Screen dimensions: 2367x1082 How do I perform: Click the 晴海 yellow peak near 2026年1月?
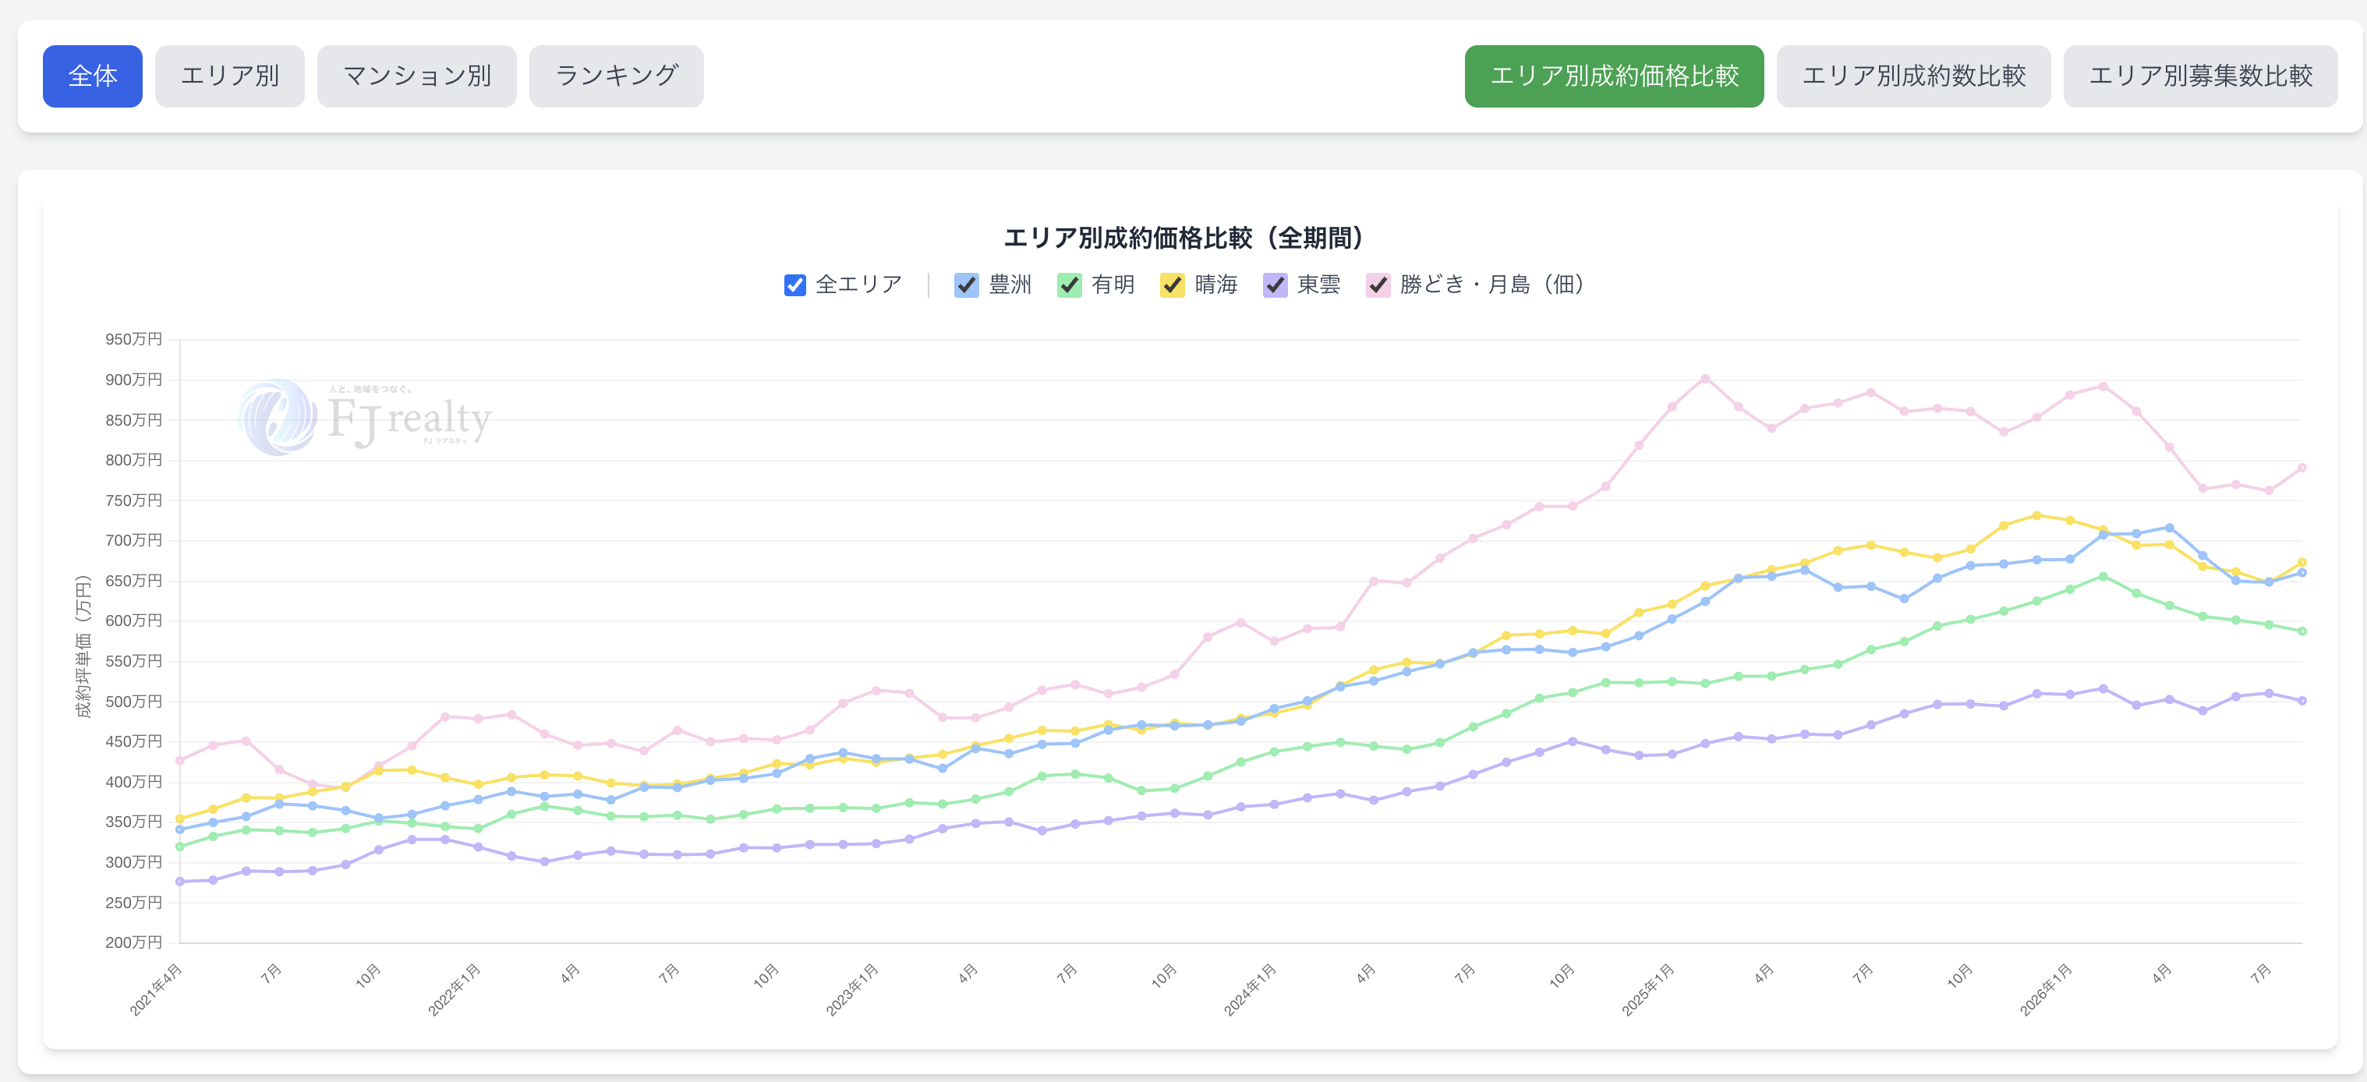2036,515
